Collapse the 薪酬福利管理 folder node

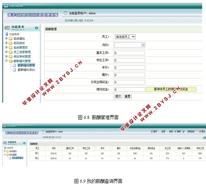(6, 61)
